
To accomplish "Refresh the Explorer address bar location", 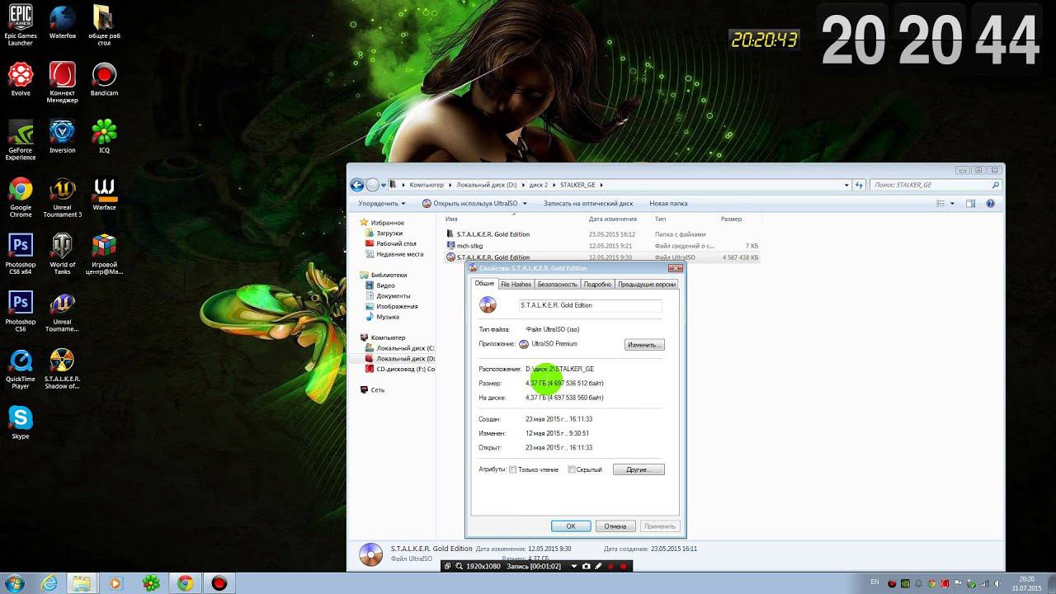I will click(859, 185).
